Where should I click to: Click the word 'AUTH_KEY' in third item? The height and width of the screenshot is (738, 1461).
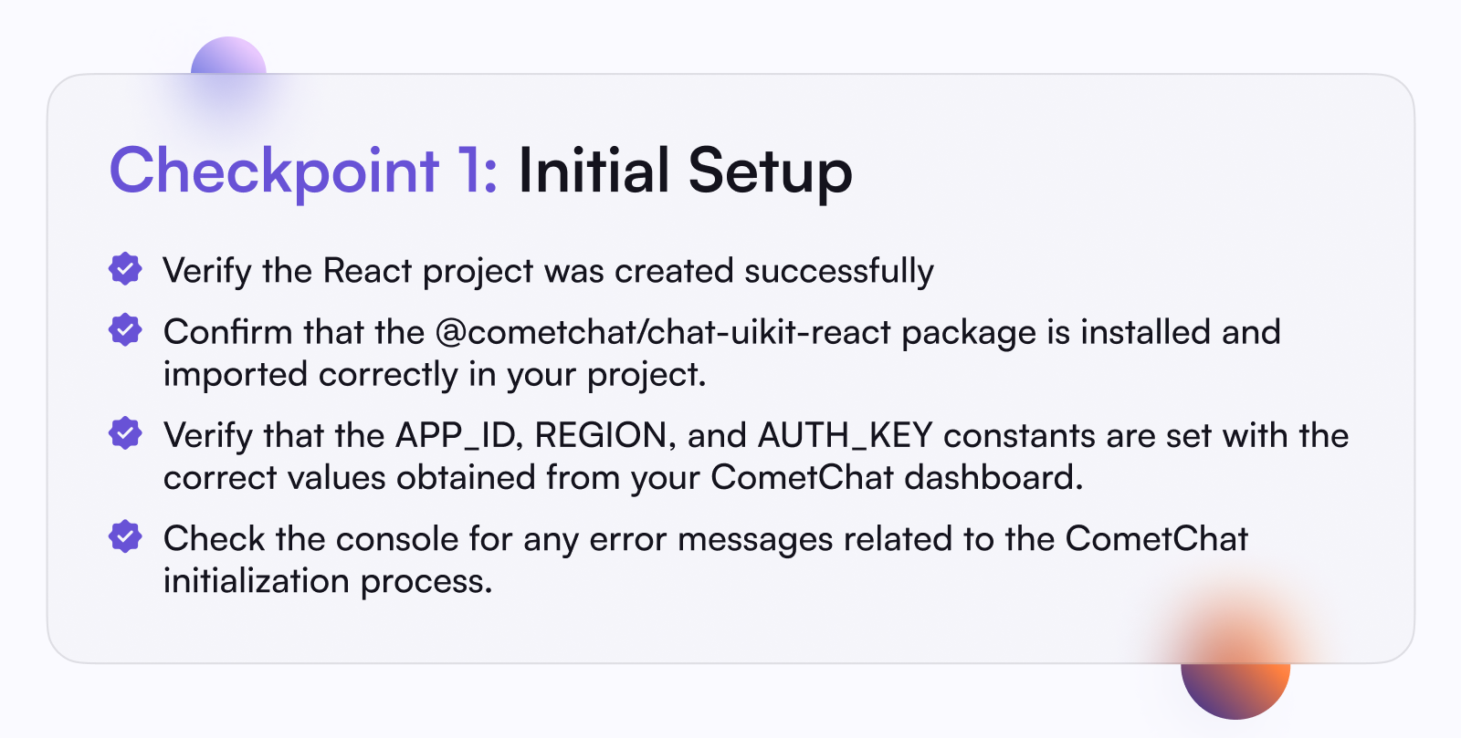845,436
